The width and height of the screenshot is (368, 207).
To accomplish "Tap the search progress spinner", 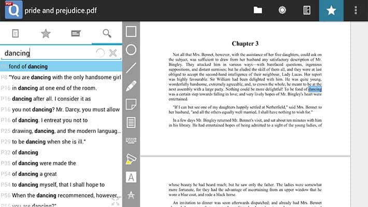I will click(x=100, y=53).
